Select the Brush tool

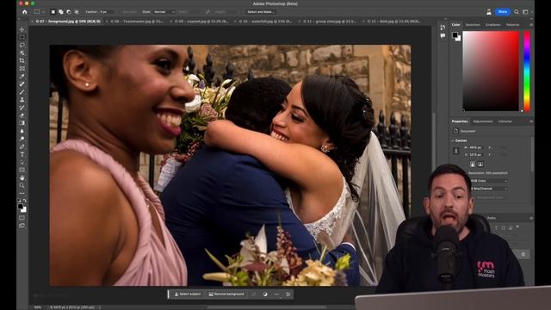[x=22, y=92]
